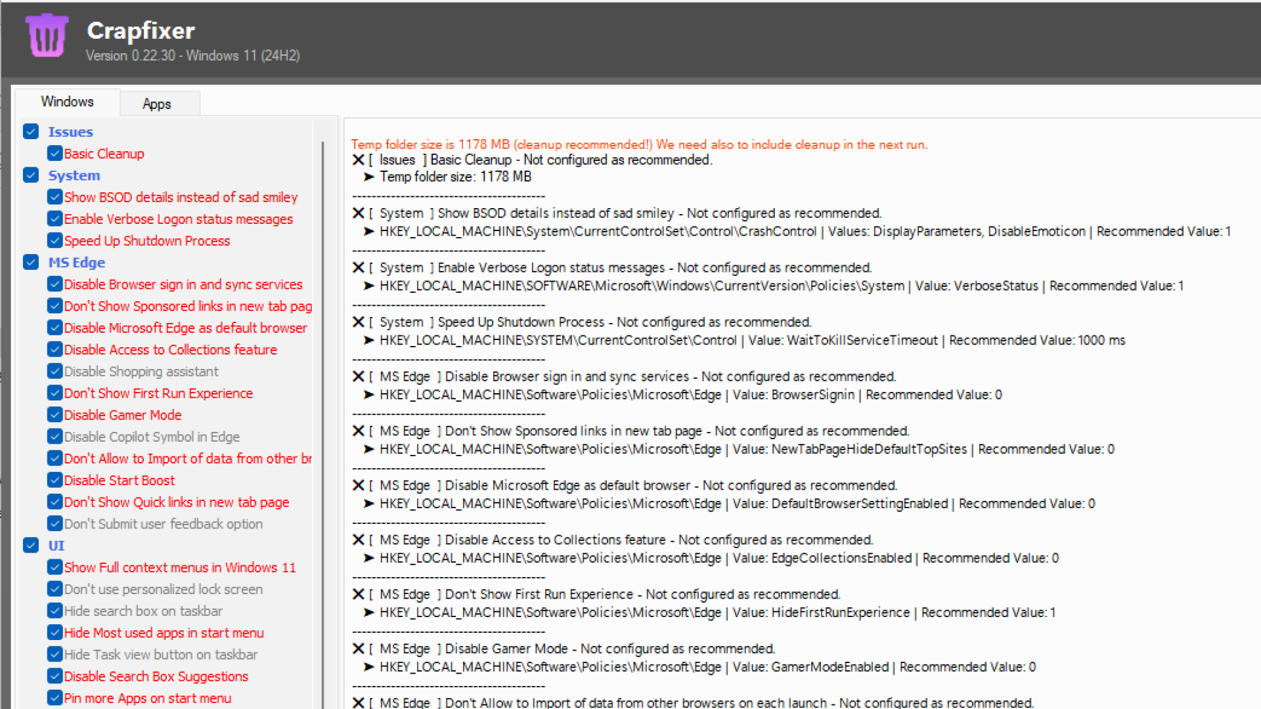Collapse the Issues category group
The height and width of the screenshot is (709, 1261).
point(31,132)
